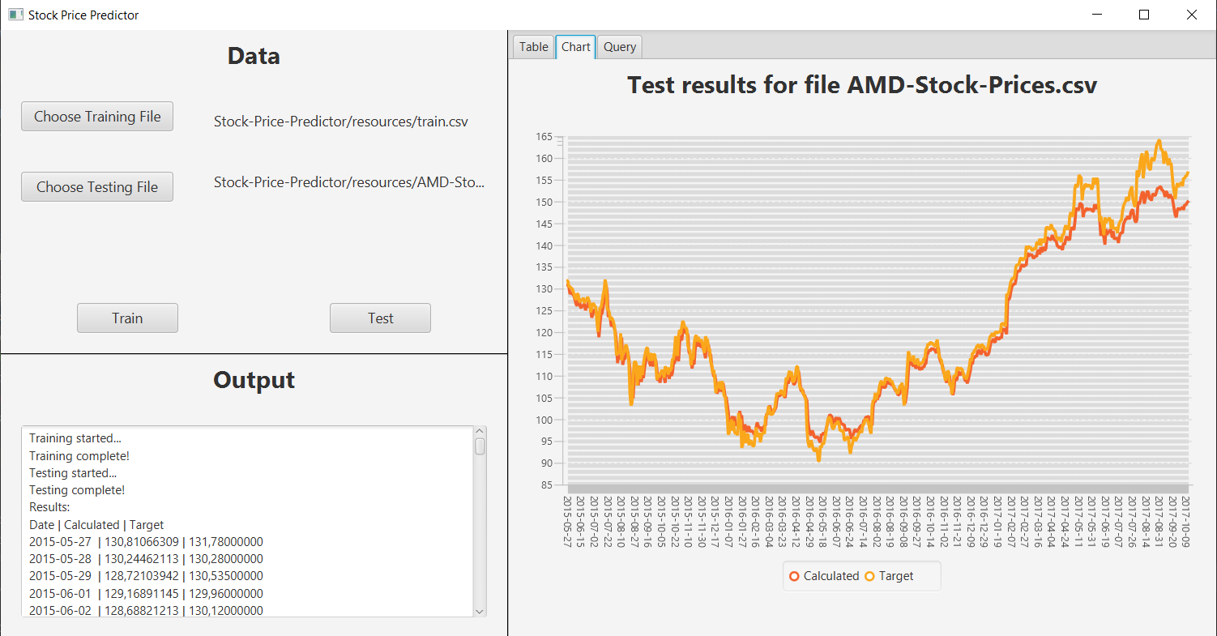The width and height of the screenshot is (1217, 636).
Task: Open the Choose Training File dialog
Action: tap(96, 116)
